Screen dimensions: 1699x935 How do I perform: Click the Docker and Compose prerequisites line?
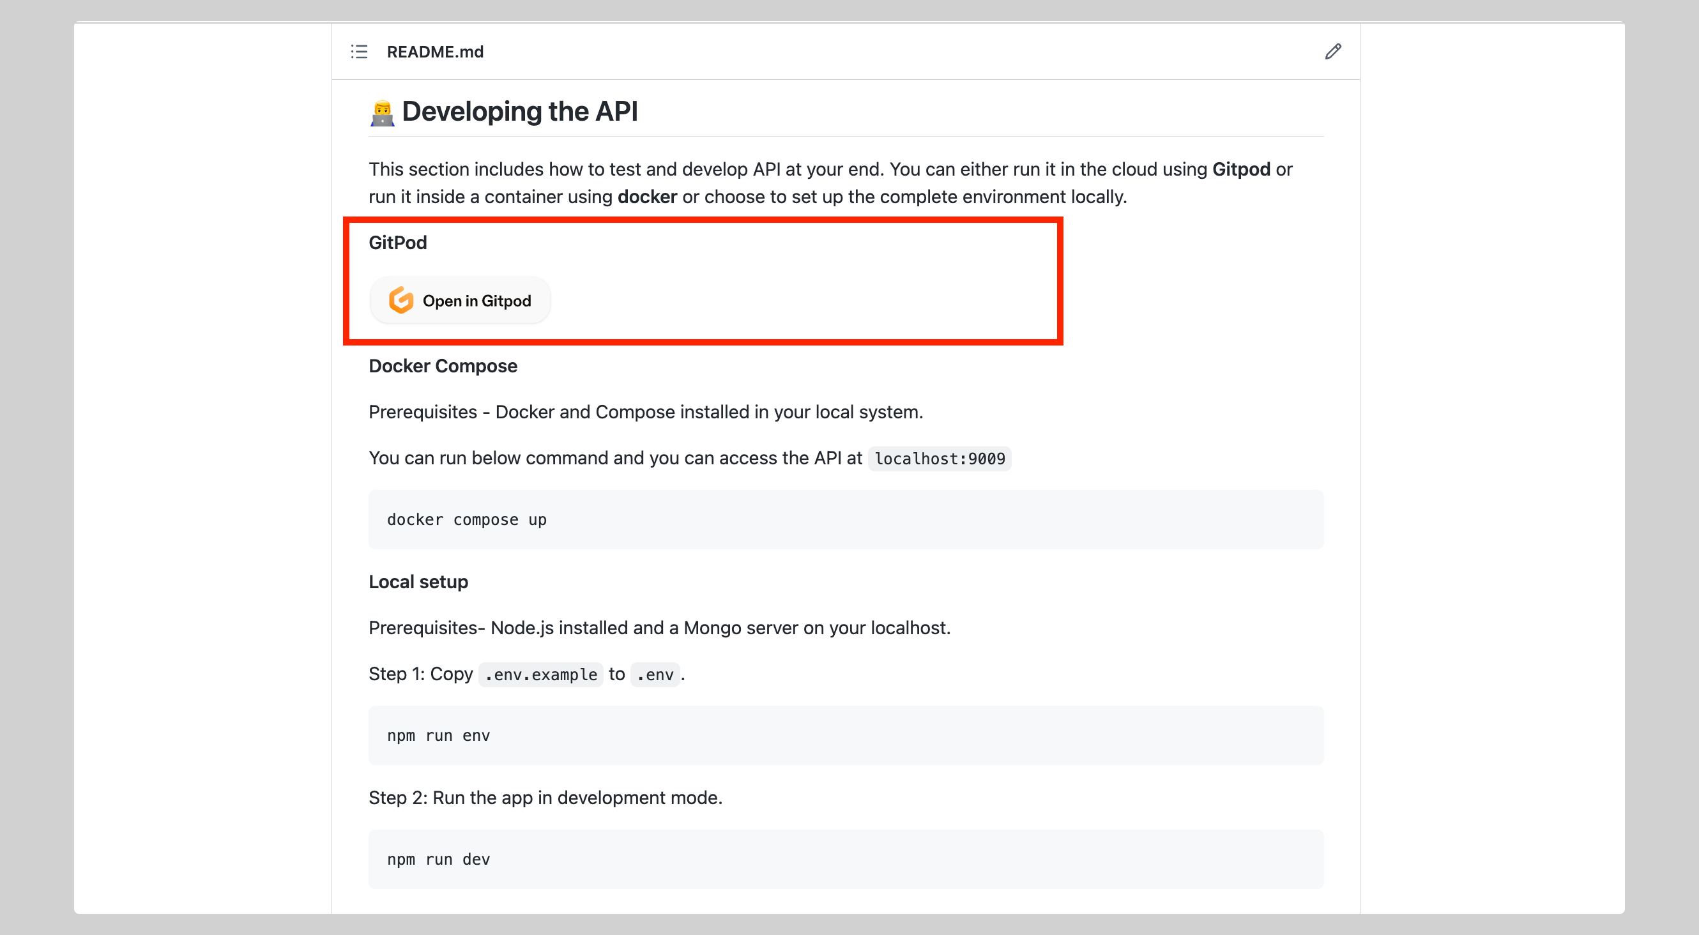click(x=645, y=412)
